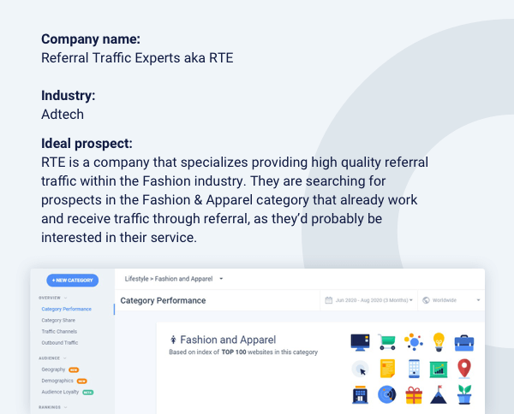Screen dimensions: 514x414
Task: Open Category Share in the sidebar
Action: [x=57, y=320]
